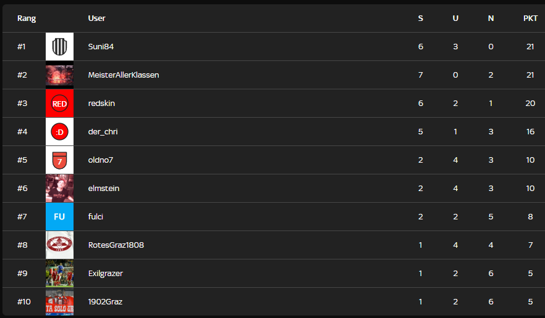Viewport: 545px width, 318px height.
Task: Open Exilgrazer's avatar photo
Action: click(59, 274)
